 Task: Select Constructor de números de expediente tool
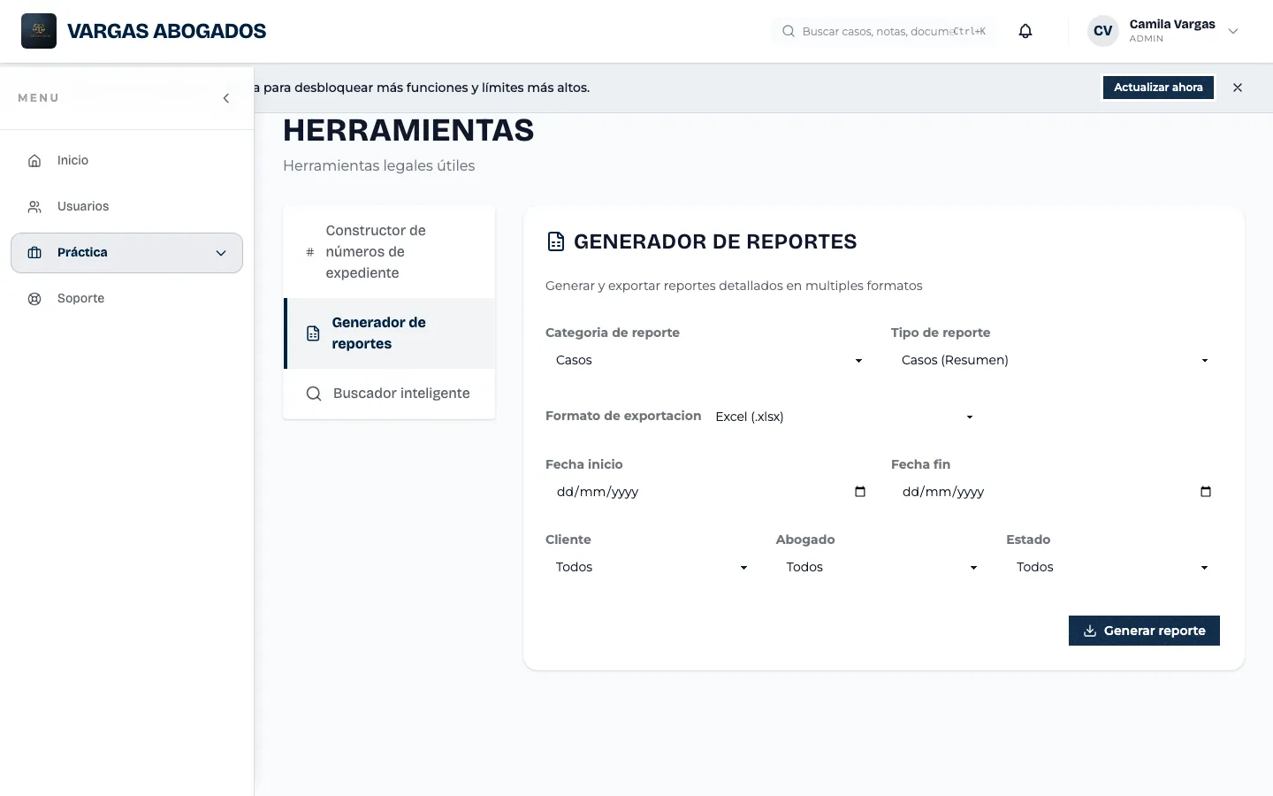(389, 252)
